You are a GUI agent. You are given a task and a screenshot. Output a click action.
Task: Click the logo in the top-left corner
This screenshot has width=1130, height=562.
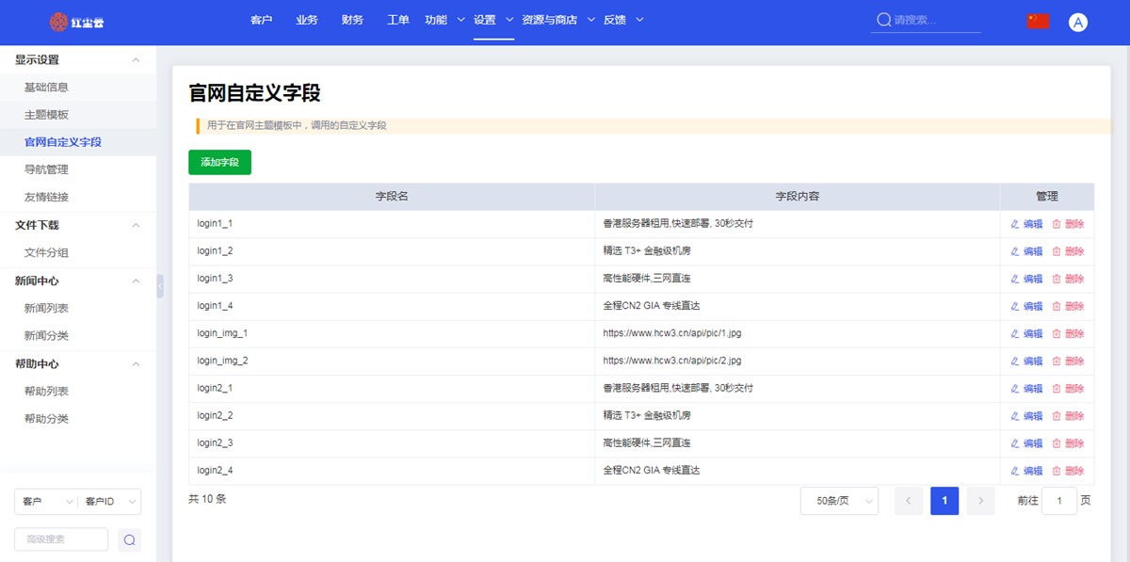(77, 22)
